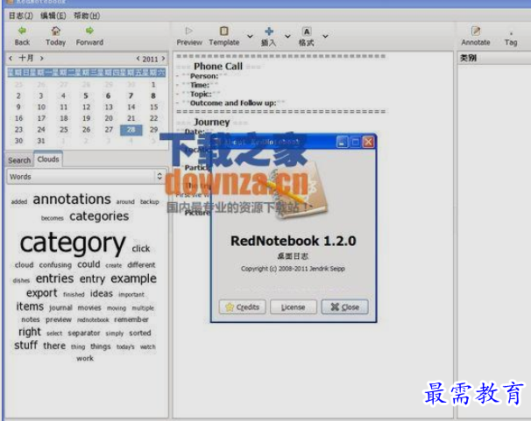The height and width of the screenshot is (421, 531).
Task: Click the word 'separator' in cloud
Action: click(x=84, y=333)
